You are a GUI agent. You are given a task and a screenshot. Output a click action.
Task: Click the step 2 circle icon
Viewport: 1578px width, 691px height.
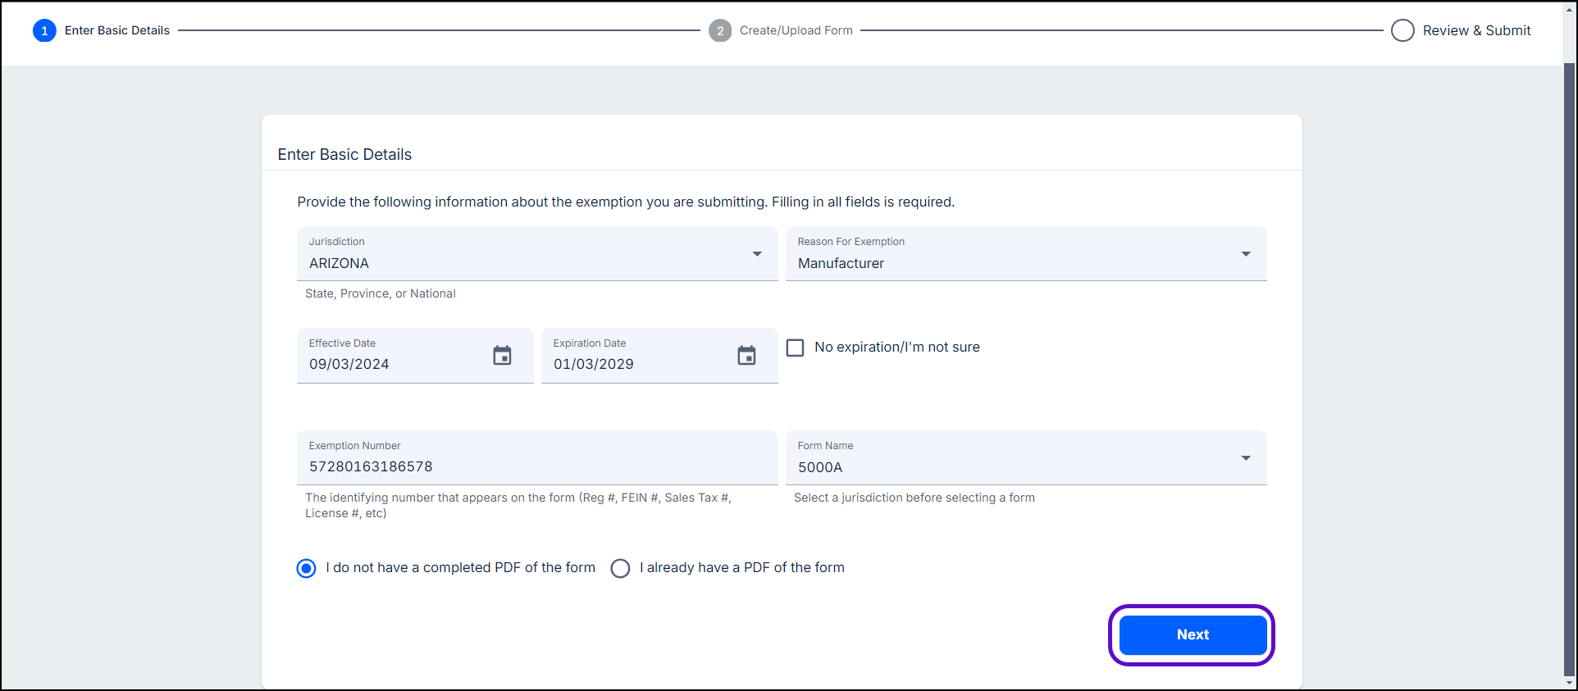(720, 31)
